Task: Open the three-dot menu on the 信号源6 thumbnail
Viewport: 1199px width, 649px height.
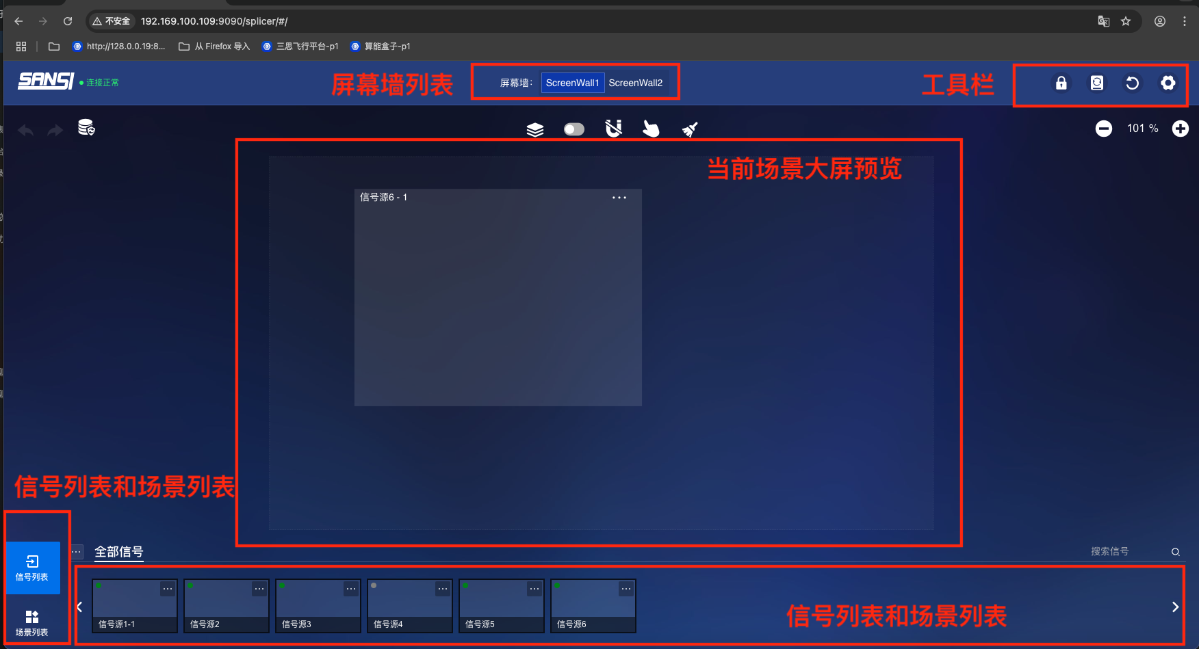Action: click(626, 589)
